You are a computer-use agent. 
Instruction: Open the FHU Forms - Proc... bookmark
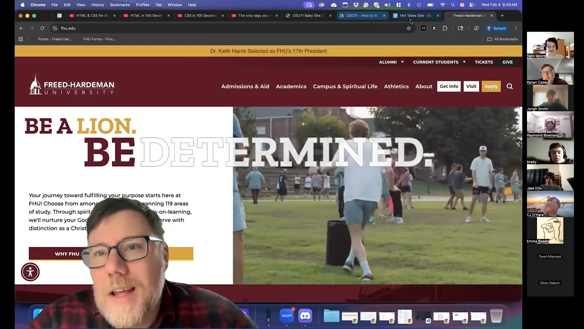(96, 39)
